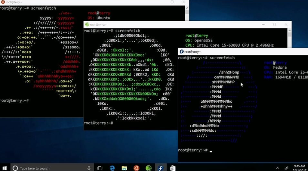Click the green "root@terry" in the openSUSE terminal

197,36
